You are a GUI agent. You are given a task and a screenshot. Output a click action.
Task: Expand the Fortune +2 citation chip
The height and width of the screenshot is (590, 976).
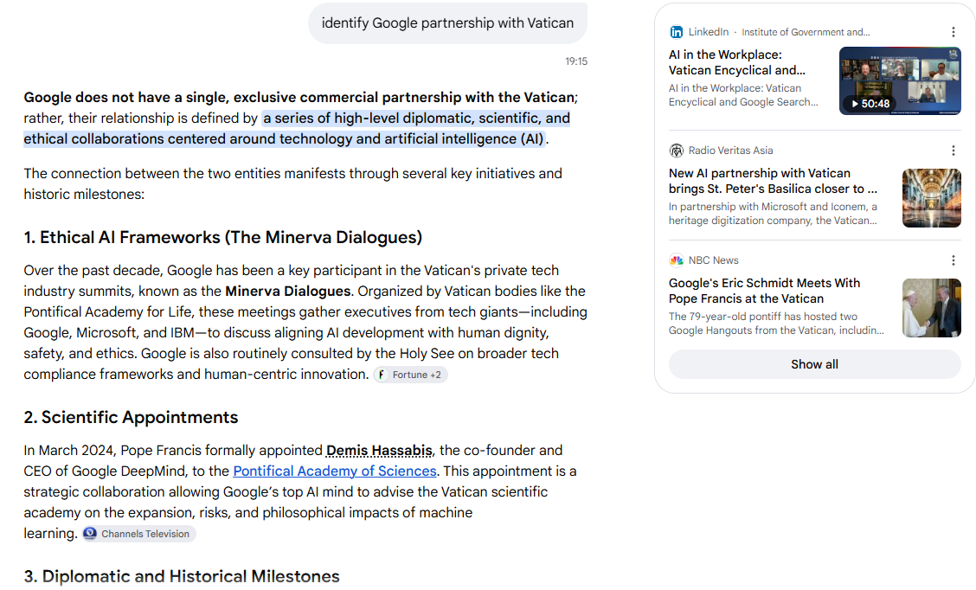(411, 375)
